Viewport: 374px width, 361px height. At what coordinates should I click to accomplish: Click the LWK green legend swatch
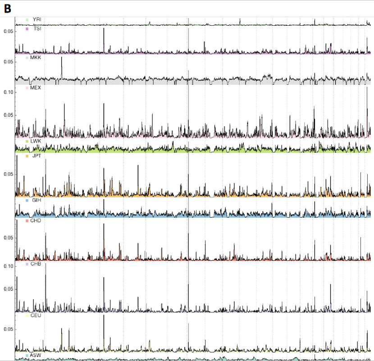tap(27, 142)
